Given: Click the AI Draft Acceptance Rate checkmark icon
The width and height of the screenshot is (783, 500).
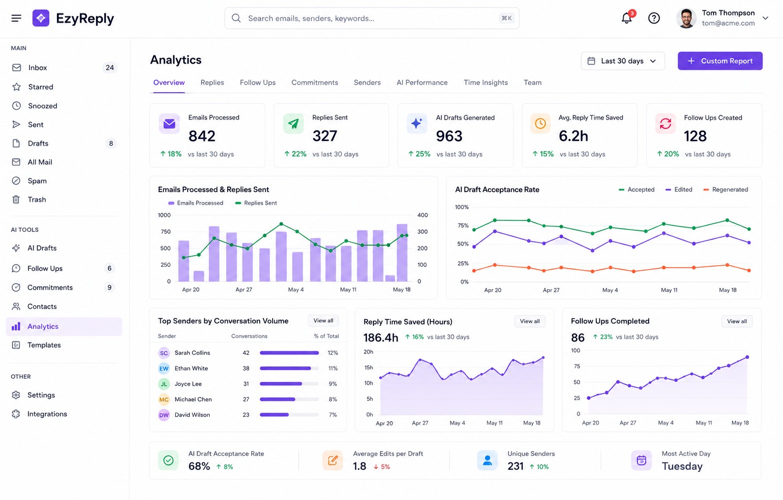Looking at the screenshot, I should 168,461.
